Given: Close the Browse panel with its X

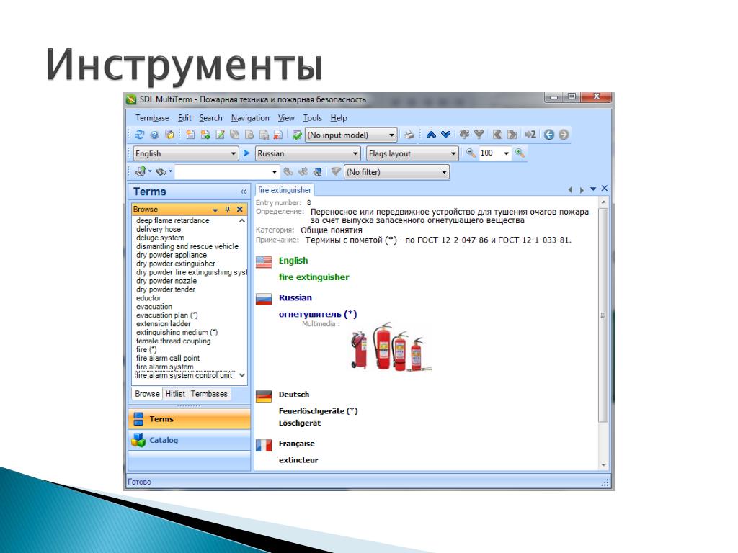Looking at the screenshot, I should click(239, 210).
